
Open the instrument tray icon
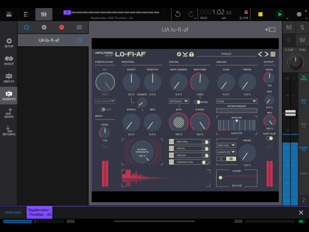[9, 14]
